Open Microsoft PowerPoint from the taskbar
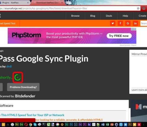Screen dimensions: 147x127 [112, 125]
